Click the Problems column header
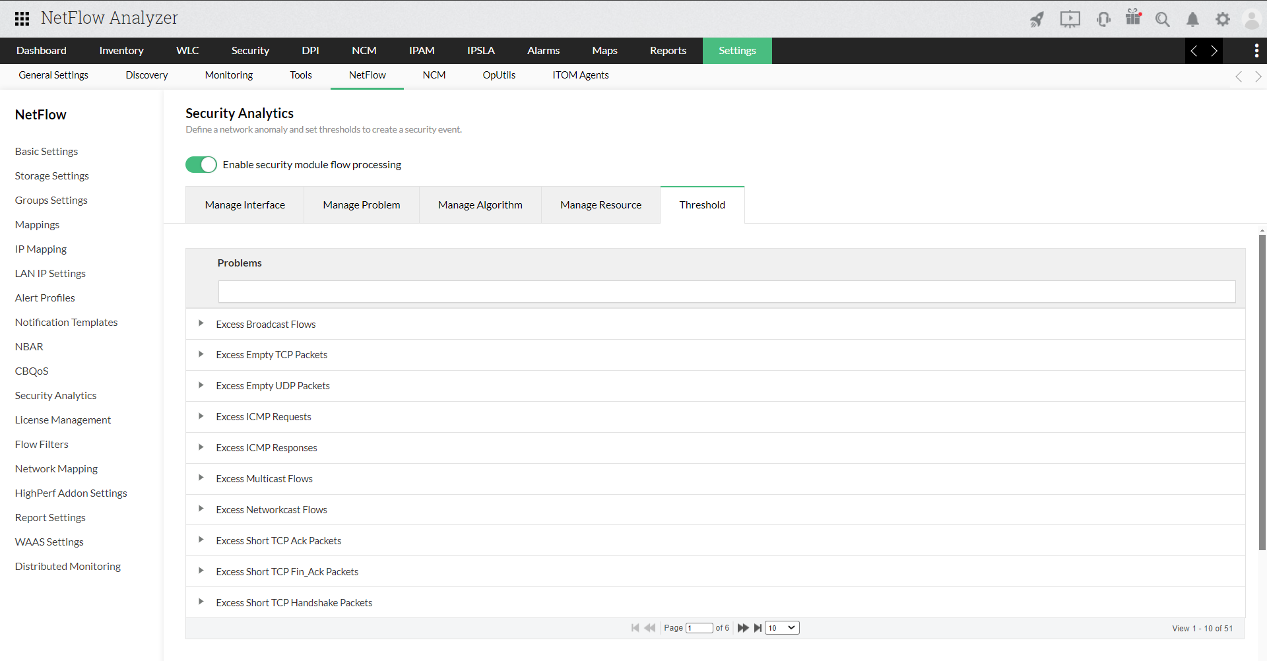Viewport: 1267px width, 661px height. pyautogui.click(x=240, y=263)
